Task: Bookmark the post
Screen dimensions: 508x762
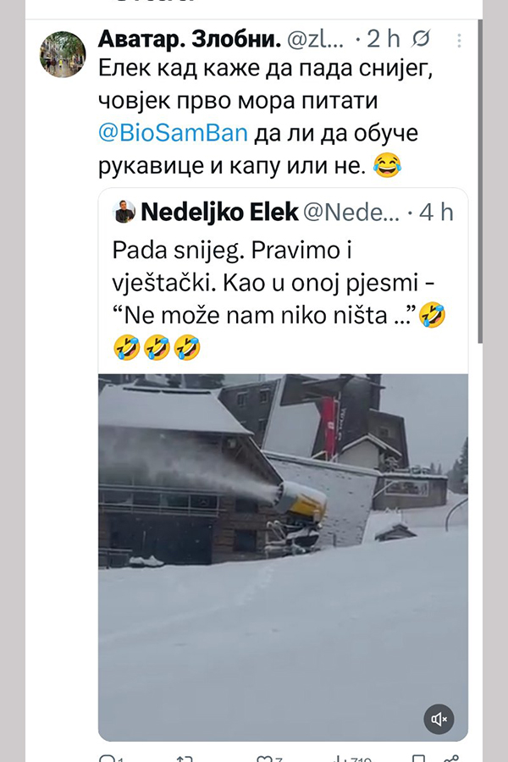Action: (x=417, y=758)
